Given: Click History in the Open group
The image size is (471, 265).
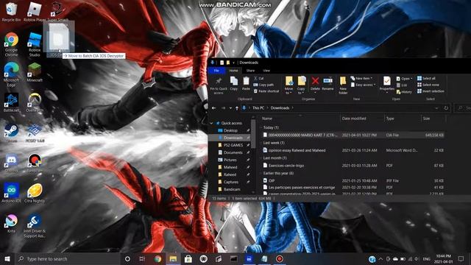Looking at the screenshot, I should point(404,92).
